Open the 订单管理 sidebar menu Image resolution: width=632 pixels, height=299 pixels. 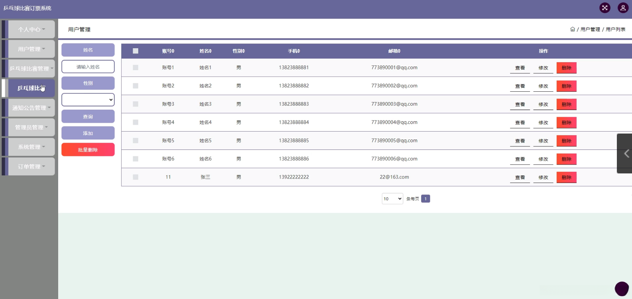[31, 167]
